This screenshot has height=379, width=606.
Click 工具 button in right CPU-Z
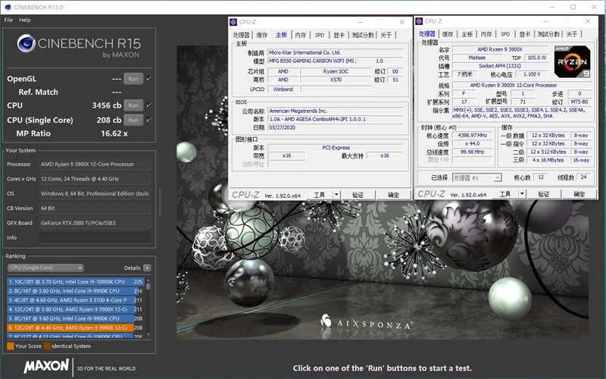(505, 194)
